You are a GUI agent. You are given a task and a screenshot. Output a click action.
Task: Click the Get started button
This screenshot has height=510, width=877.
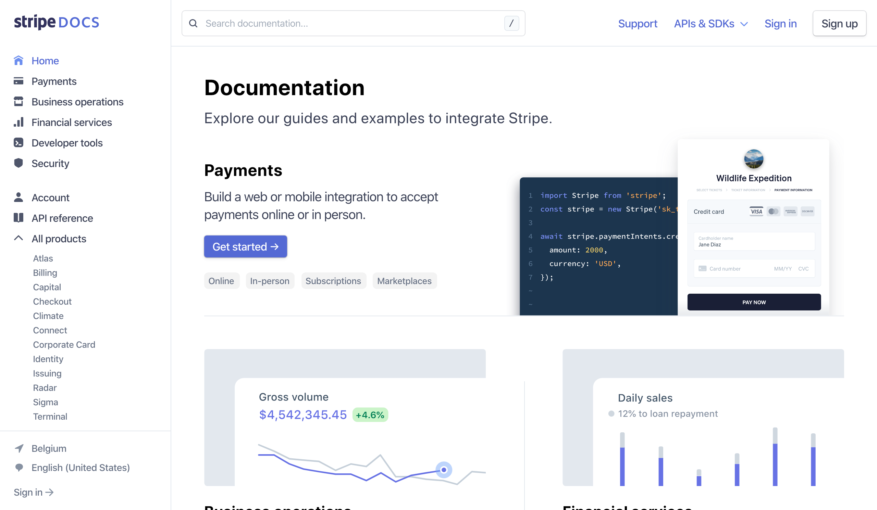pyautogui.click(x=245, y=246)
